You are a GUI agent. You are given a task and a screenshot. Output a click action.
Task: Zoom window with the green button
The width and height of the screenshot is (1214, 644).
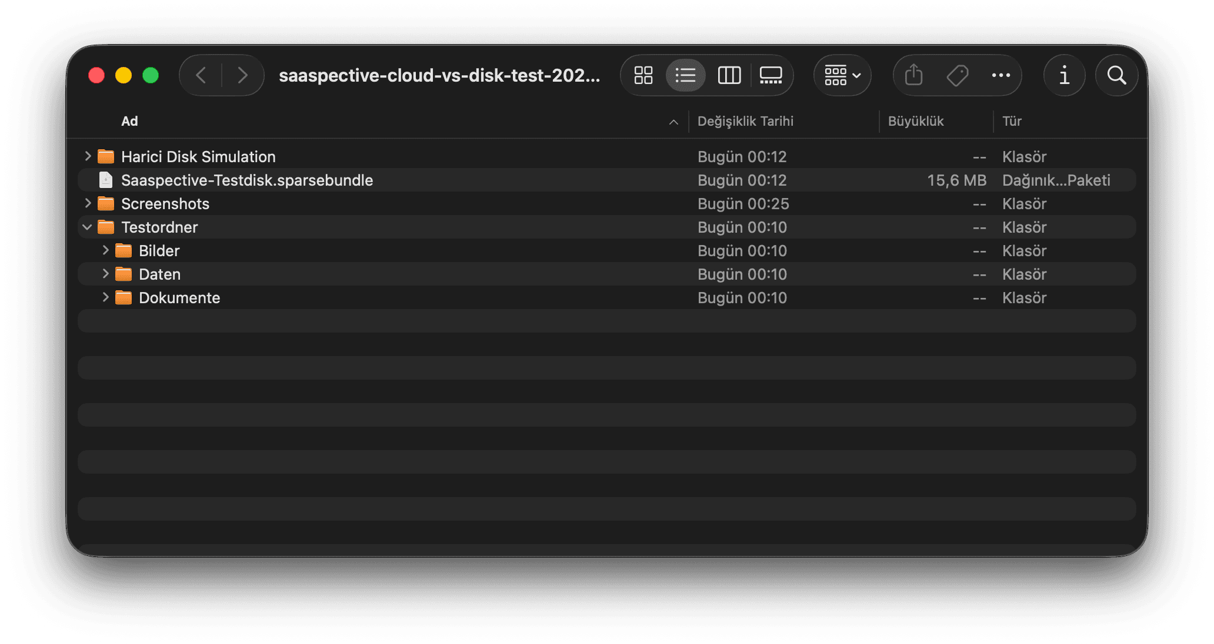151,75
